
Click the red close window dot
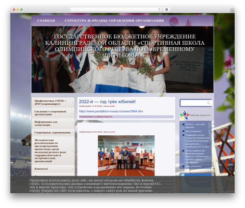14,9
